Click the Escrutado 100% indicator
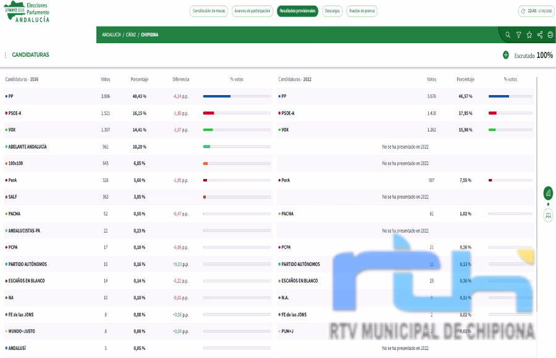The width and height of the screenshot is (556, 358). tap(533, 56)
